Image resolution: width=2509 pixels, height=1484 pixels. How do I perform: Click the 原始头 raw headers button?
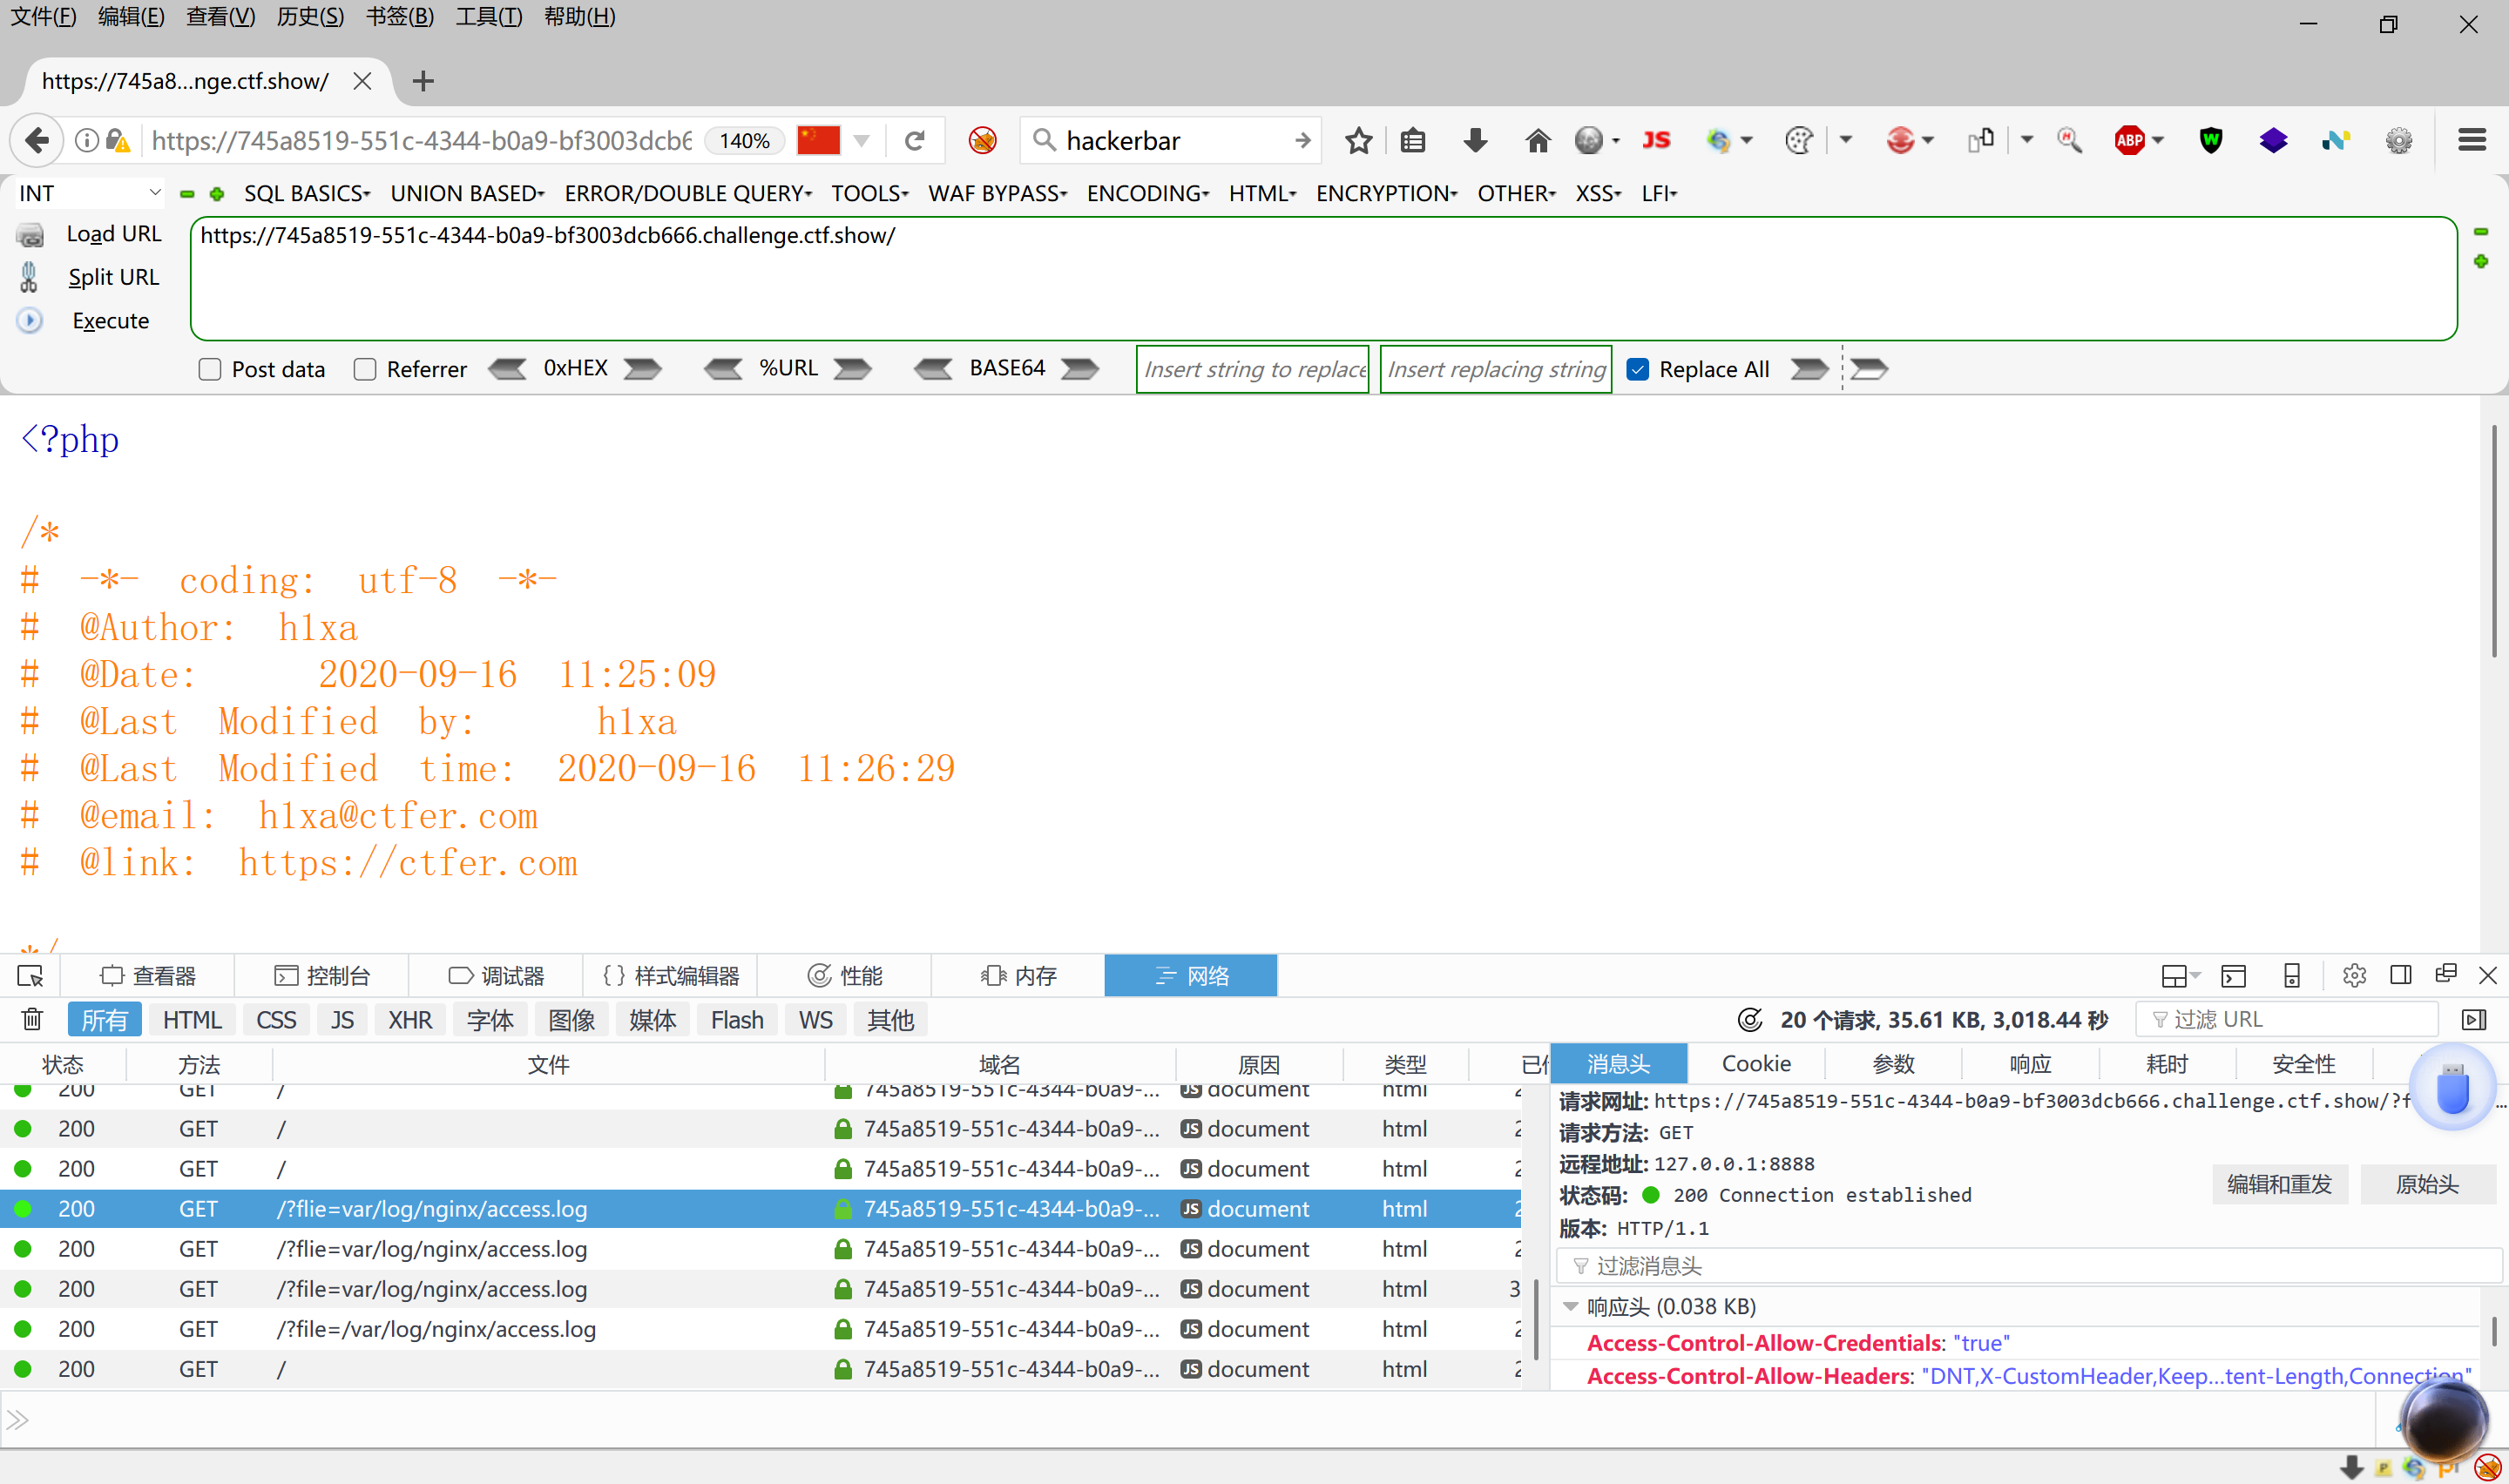coord(2426,1184)
